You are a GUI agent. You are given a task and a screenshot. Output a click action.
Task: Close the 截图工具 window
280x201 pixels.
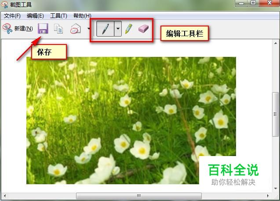tap(269, 3)
